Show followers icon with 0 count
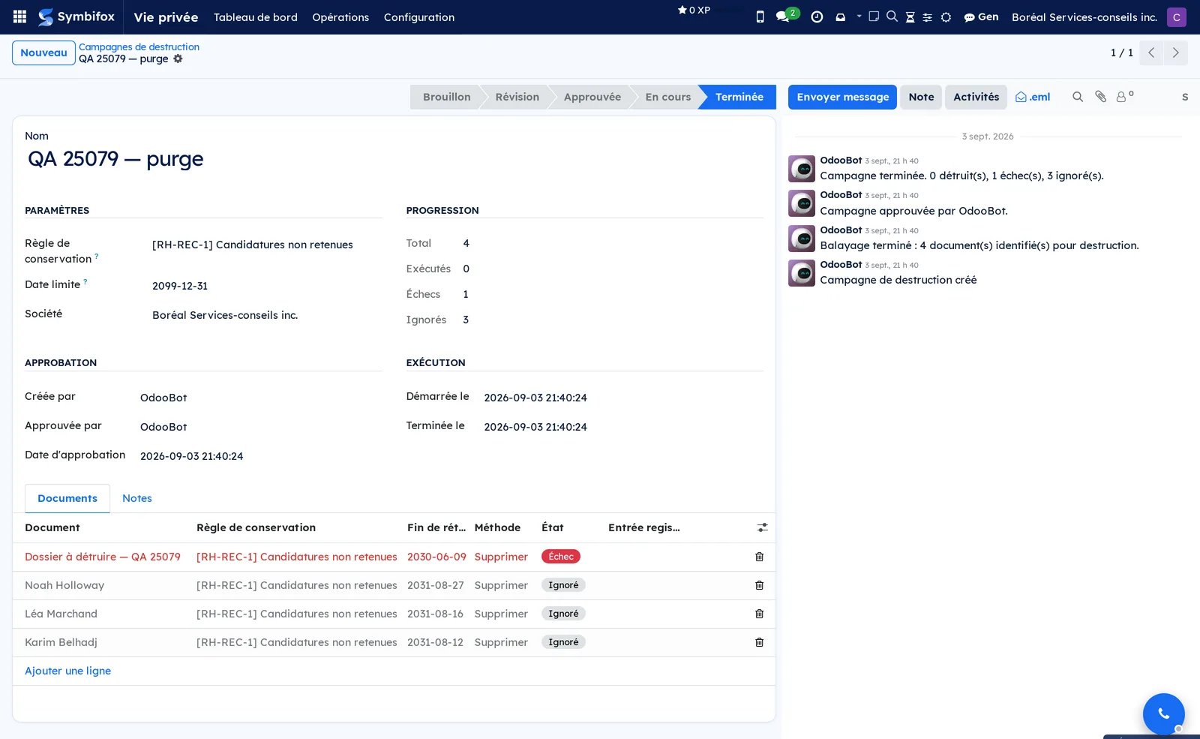1200x739 pixels. [1124, 96]
